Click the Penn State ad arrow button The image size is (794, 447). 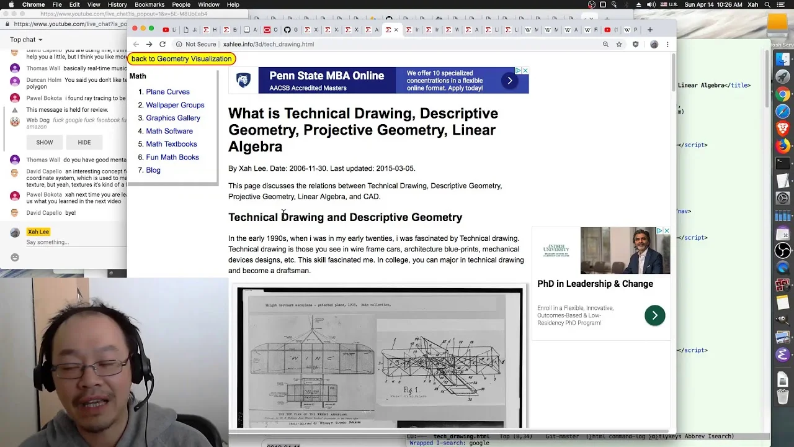[x=510, y=80]
